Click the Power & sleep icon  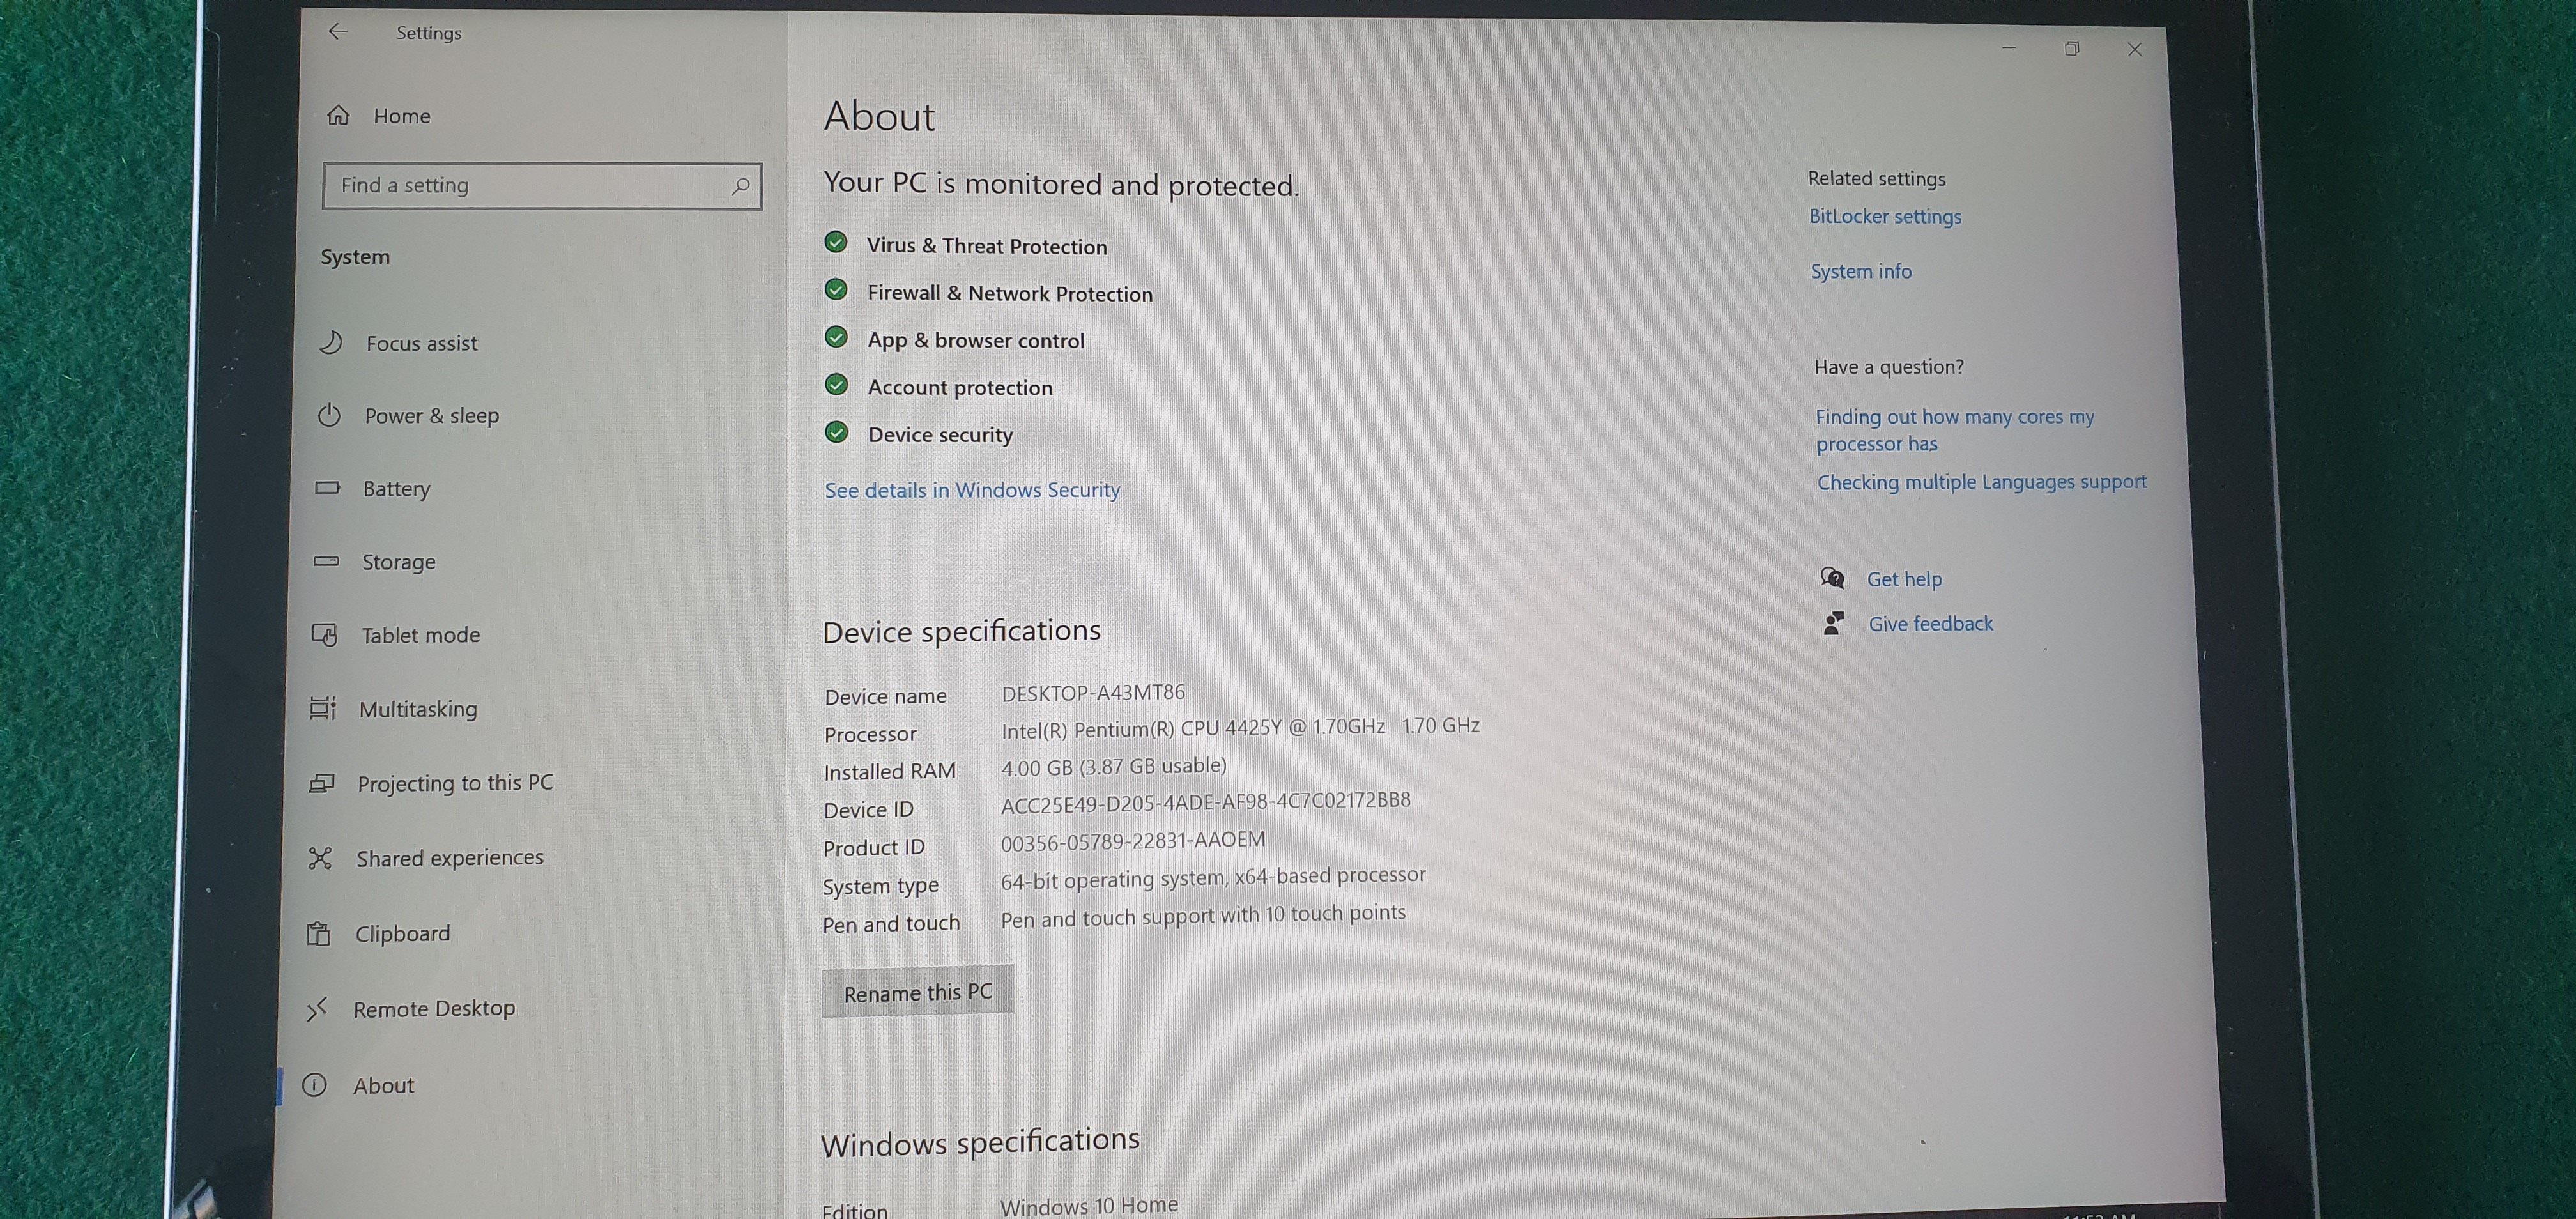(329, 415)
